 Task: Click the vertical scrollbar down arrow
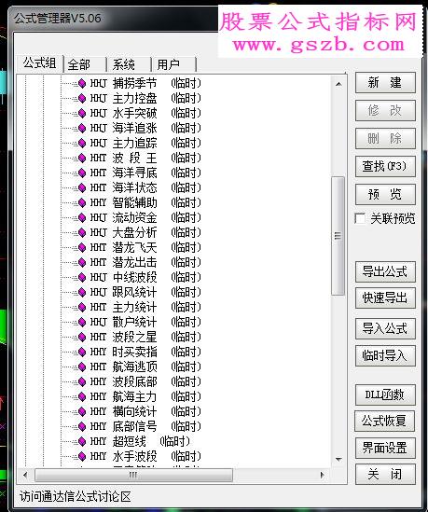tap(338, 460)
